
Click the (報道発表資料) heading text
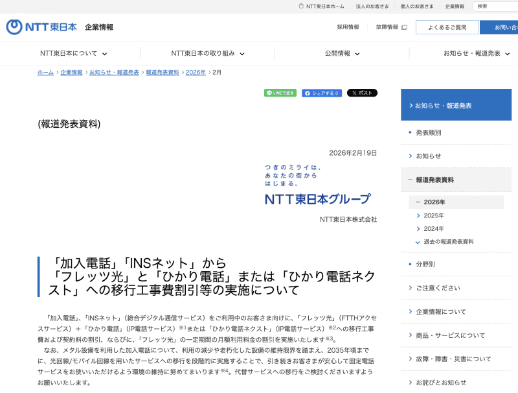coord(69,124)
